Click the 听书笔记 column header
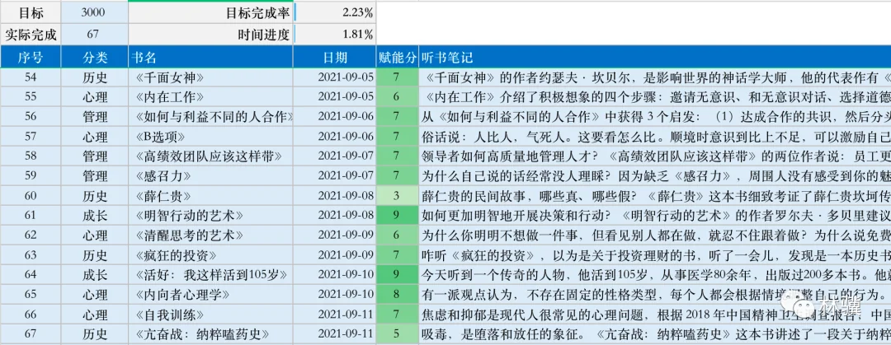The width and height of the screenshot is (891, 345). [x=654, y=58]
